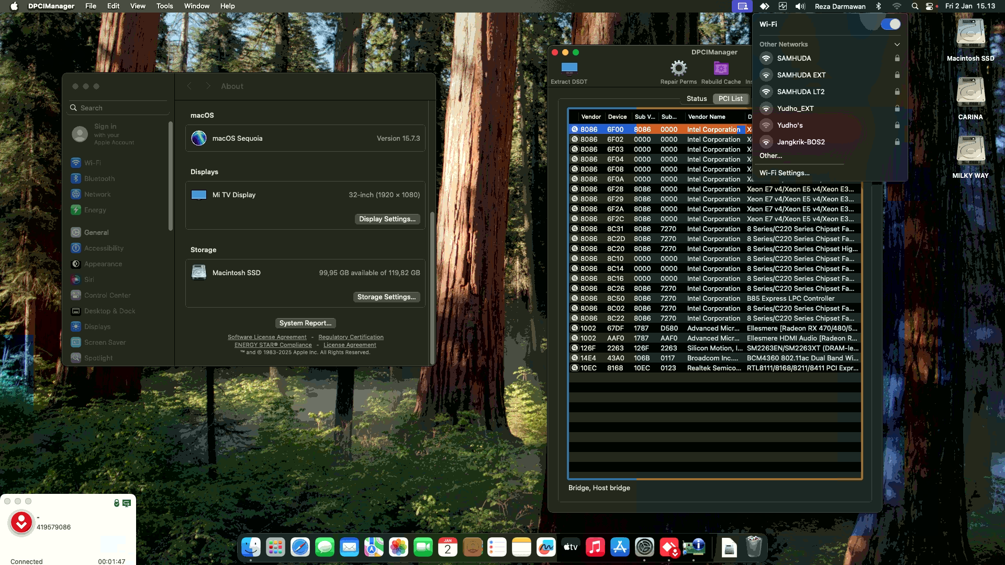Click DPCIManager icon in dock

click(x=694, y=547)
